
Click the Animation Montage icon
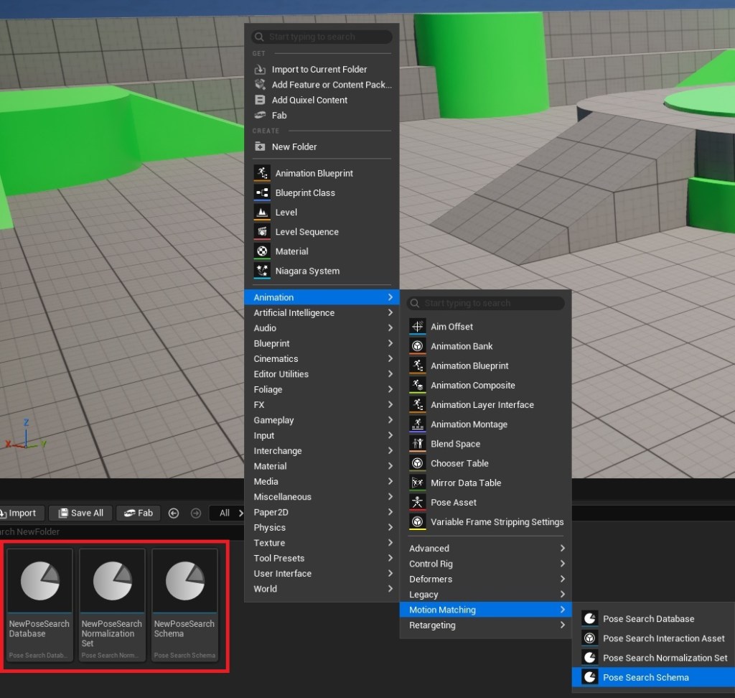(x=418, y=424)
